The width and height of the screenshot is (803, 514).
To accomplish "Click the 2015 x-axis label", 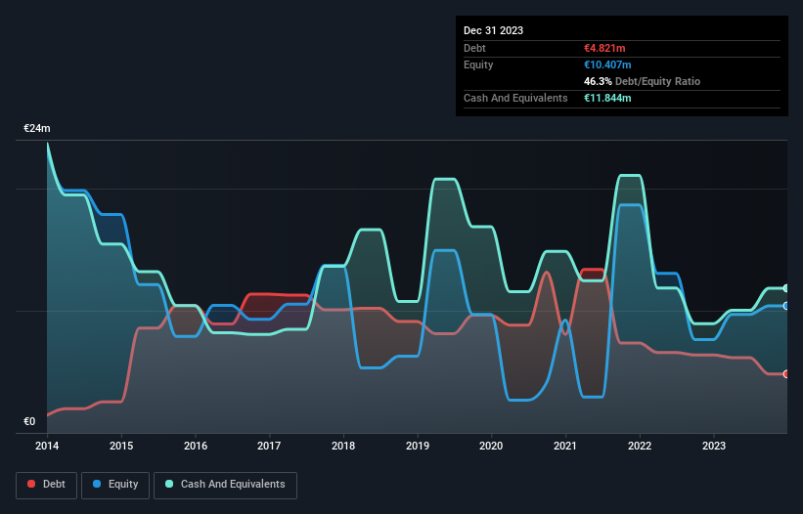I will (x=121, y=446).
